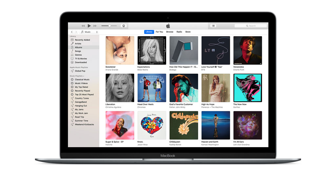Click the Florence + The Machine artist name

coord(212,107)
